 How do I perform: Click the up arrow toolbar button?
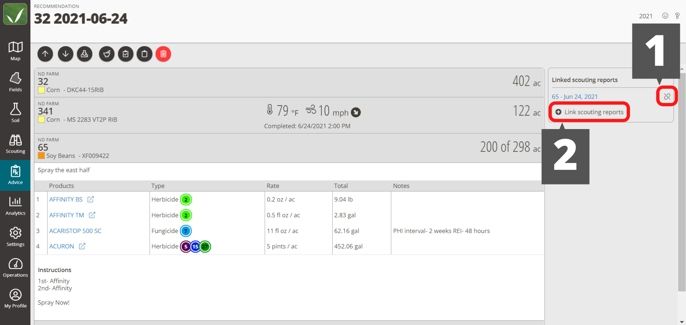coord(45,54)
